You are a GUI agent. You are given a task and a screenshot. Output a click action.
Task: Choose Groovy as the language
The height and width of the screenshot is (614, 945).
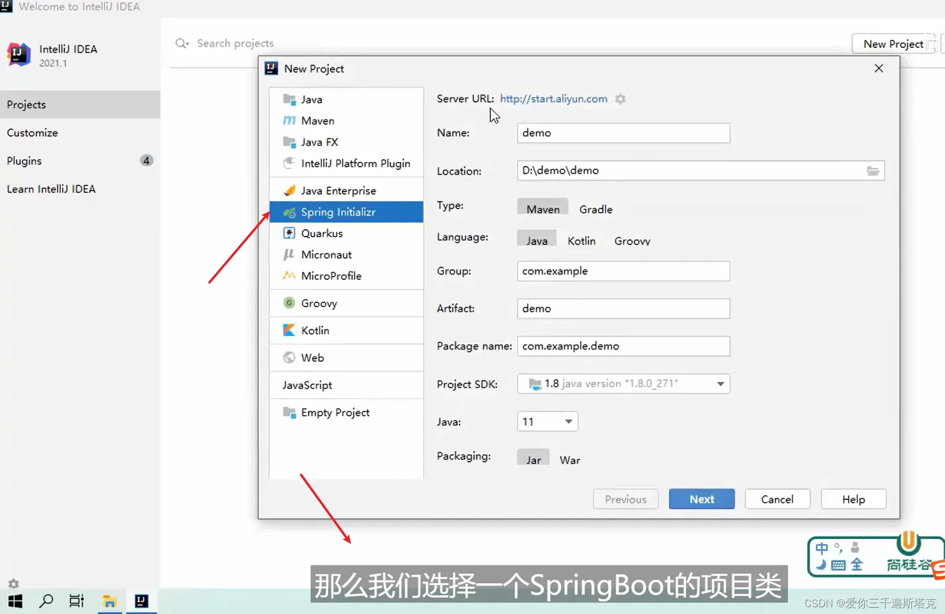[632, 241]
